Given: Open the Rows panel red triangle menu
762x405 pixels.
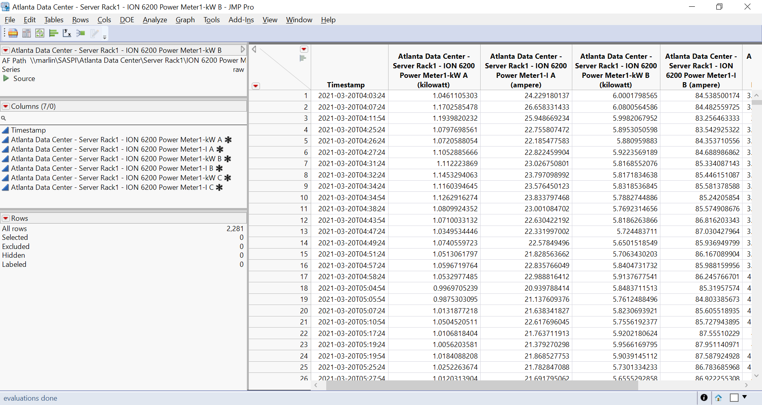Looking at the screenshot, I should pos(5,218).
